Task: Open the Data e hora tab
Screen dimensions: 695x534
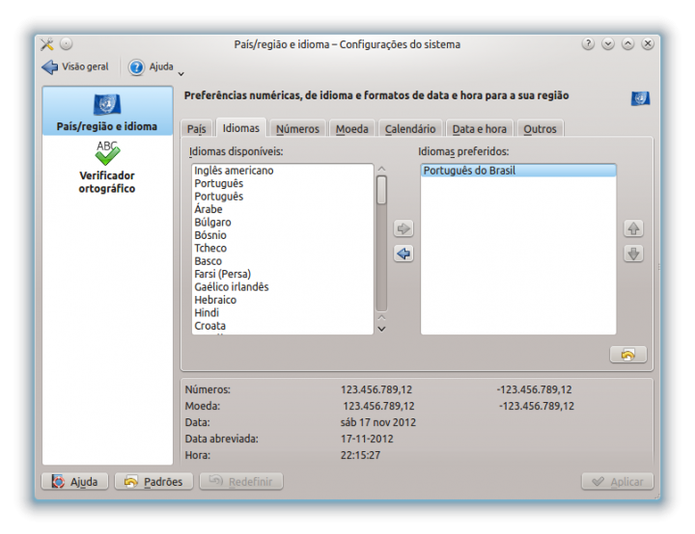Action: pos(479,129)
